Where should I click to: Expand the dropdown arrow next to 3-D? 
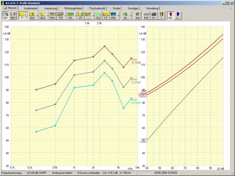pyautogui.click(x=65, y=16)
